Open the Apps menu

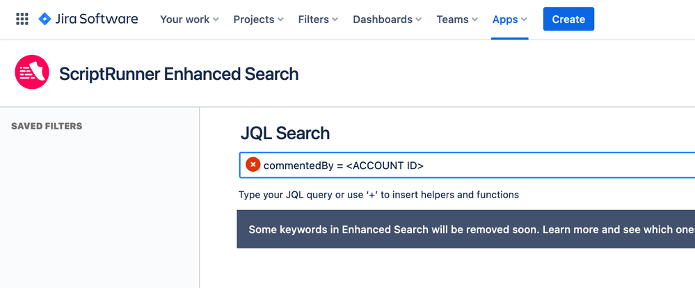point(509,19)
